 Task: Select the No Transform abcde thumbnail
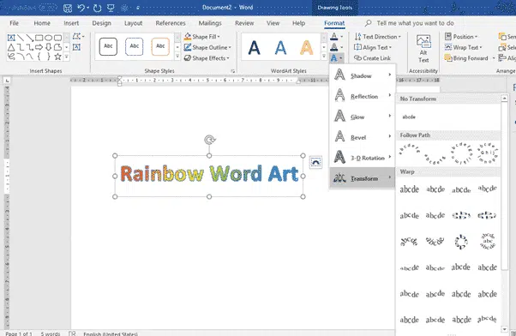[x=409, y=117]
